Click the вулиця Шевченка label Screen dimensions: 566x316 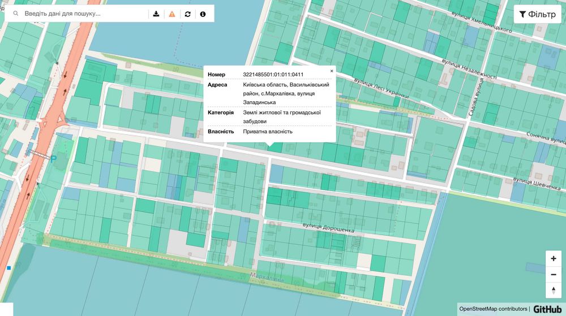pos(537,183)
